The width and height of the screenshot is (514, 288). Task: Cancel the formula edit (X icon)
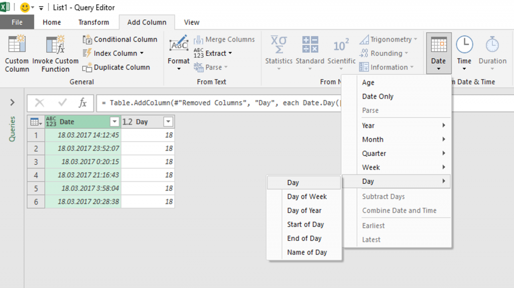point(40,103)
